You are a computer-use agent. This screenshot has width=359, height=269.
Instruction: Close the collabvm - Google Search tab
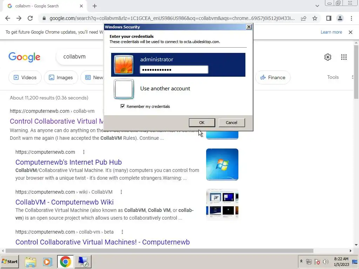point(81,6)
